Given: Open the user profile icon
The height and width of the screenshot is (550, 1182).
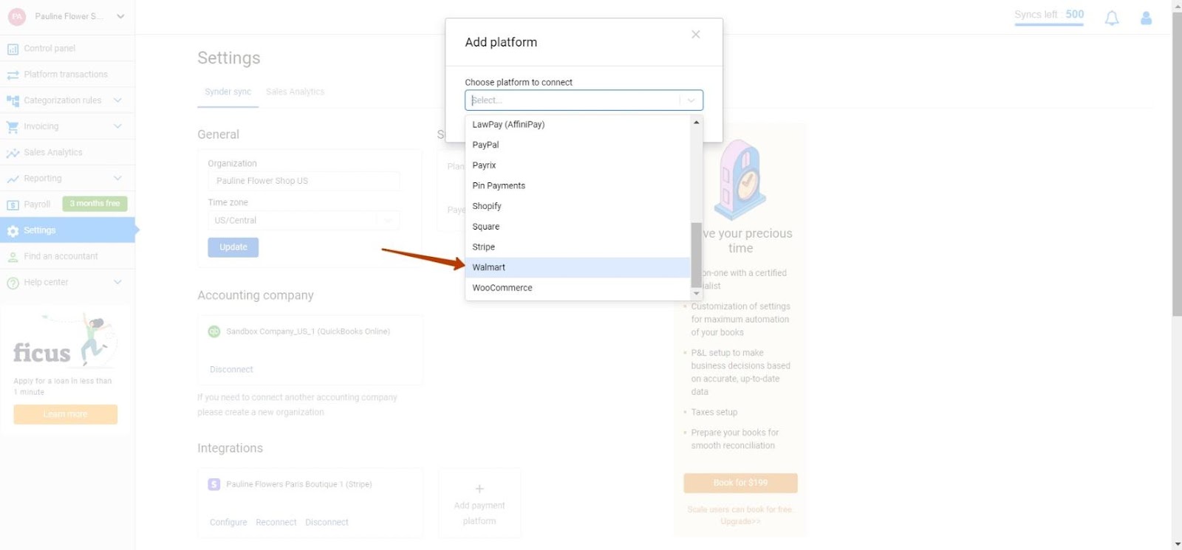Looking at the screenshot, I should 1146,18.
